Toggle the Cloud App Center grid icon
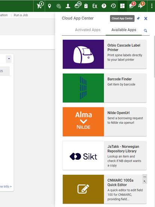 click(x=122, y=6)
